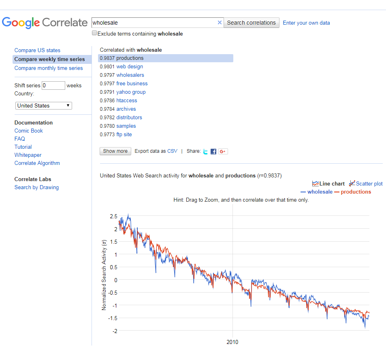Image resolution: width=386 pixels, height=348 pixels.
Task: Open the Enter your own data link
Action: (306, 23)
